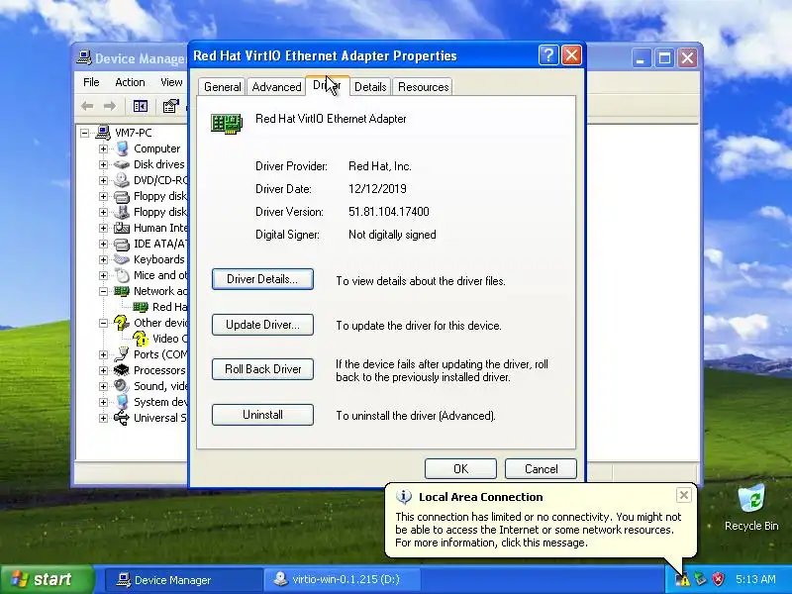Expand the Keyboards tree node
Viewport: 792px width, 594px height.
coord(103,259)
